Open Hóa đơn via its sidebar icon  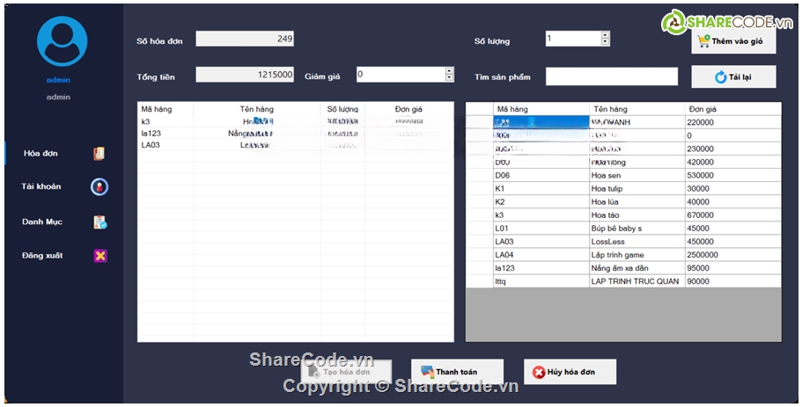coord(99,153)
